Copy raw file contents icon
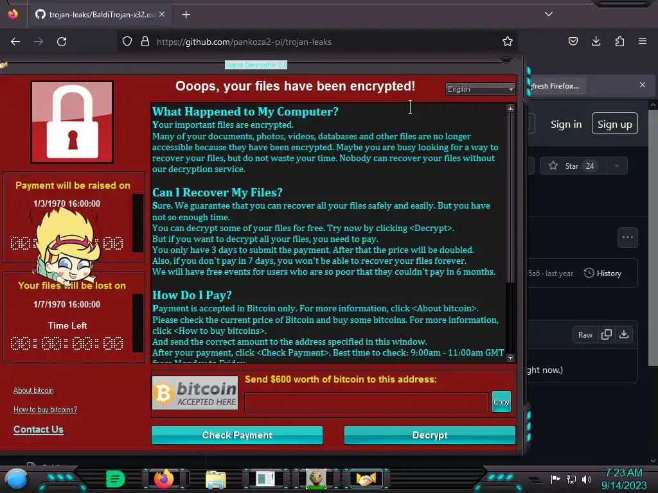 click(607, 334)
